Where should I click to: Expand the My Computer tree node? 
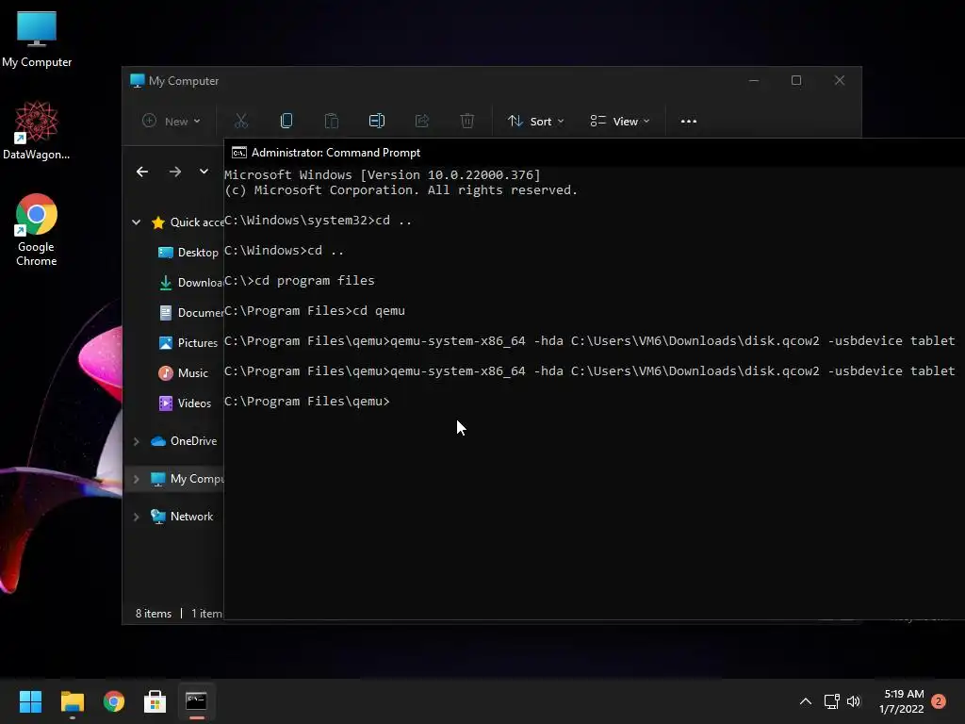(x=136, y=479)
